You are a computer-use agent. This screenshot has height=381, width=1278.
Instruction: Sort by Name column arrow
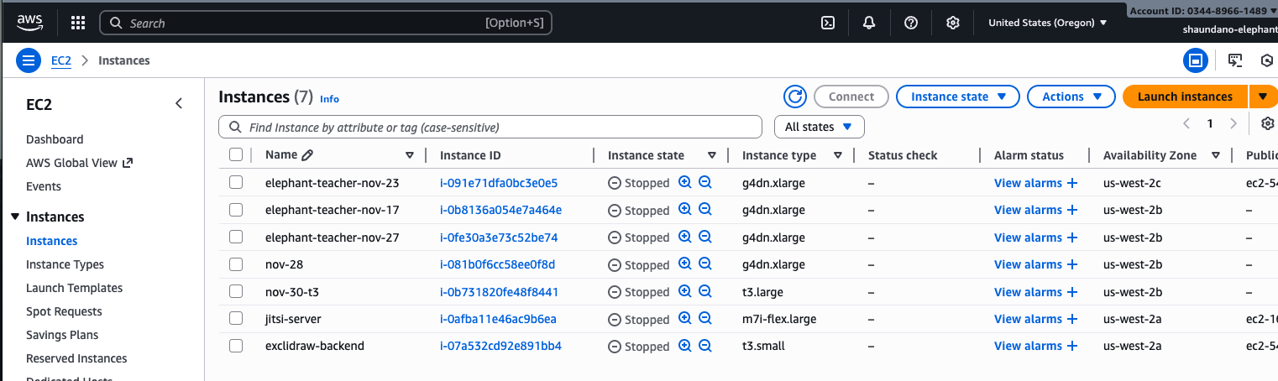click(410, 155)
